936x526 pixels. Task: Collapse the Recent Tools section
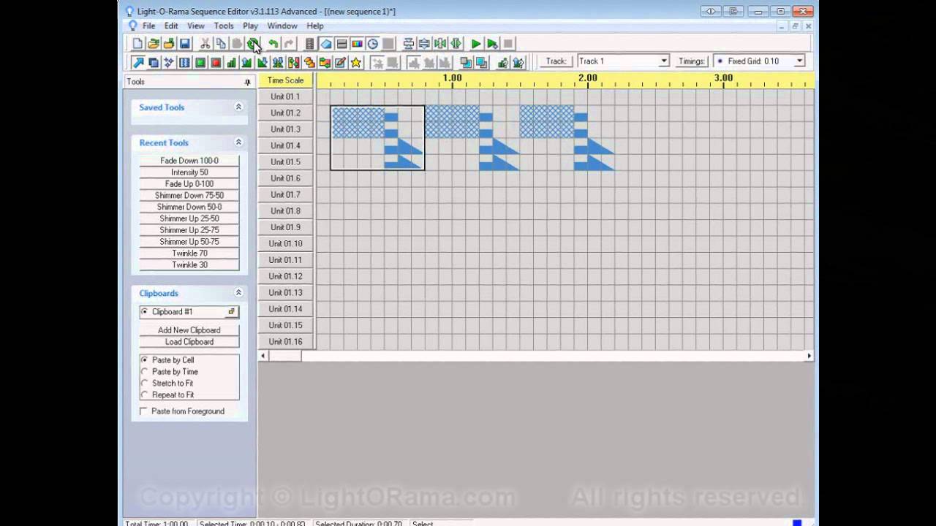click(x=238, y=143)
